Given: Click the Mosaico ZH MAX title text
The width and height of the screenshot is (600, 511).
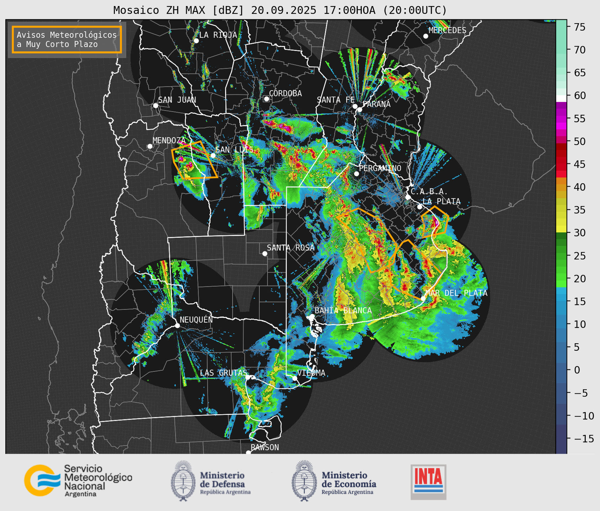Looking at the screenshot, I should [x=280, y=10].
